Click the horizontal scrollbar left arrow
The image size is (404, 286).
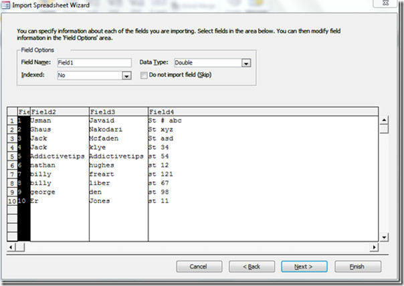click(x=11, y=247)
